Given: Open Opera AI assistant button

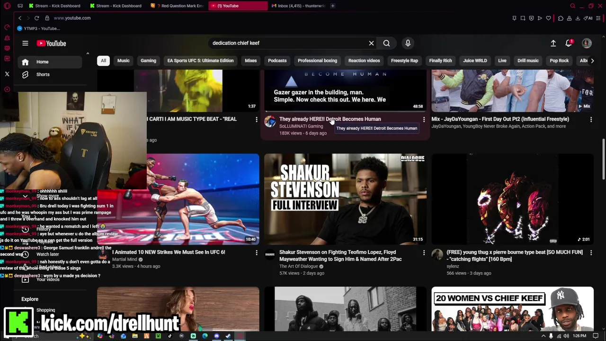Looking at the screenshot, I should pos(588,18).
